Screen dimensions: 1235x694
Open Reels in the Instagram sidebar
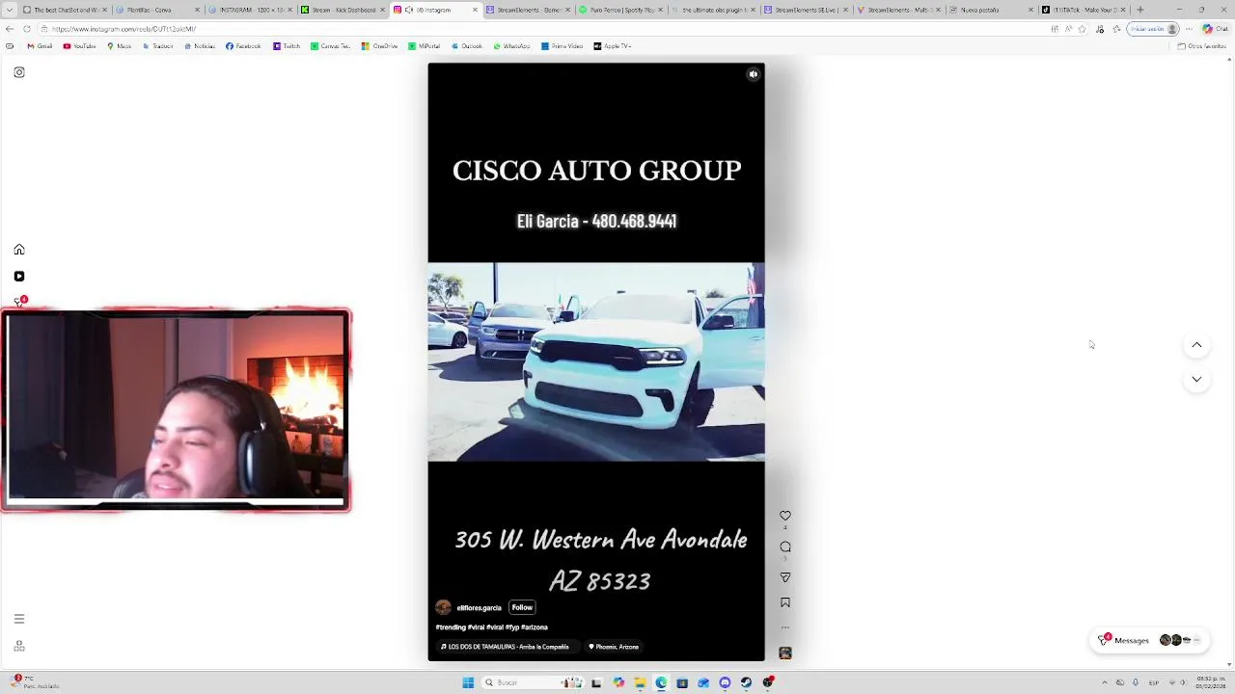tap(19, 277)
